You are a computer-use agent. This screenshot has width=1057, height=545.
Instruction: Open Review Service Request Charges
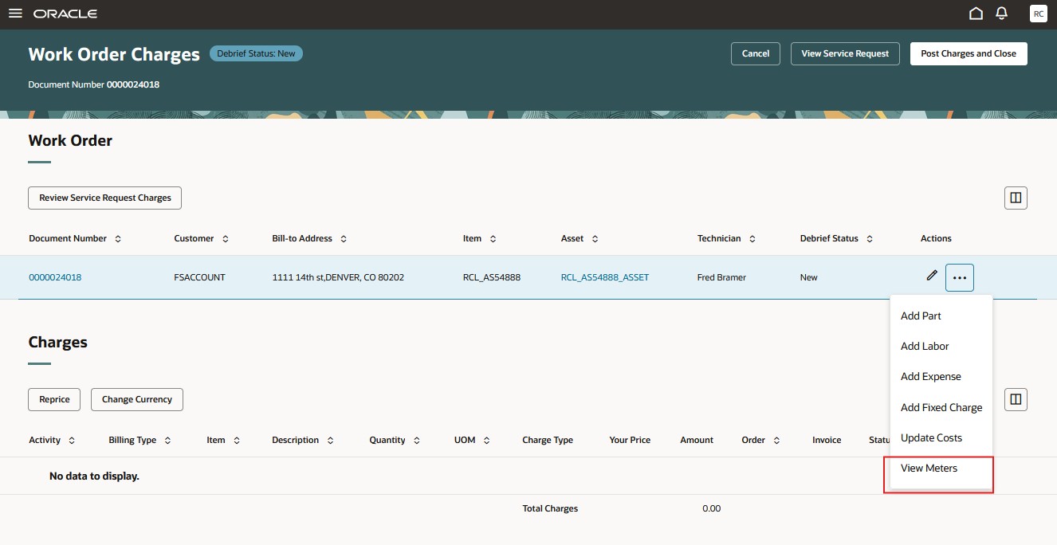pyautogui.click(x=105, y=198)
